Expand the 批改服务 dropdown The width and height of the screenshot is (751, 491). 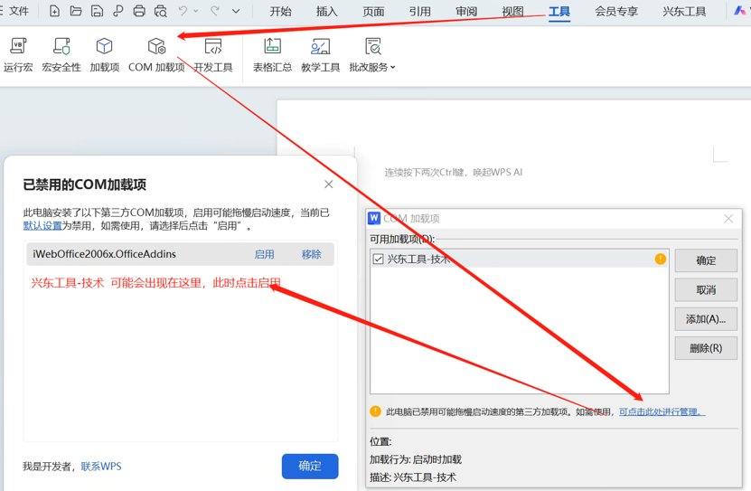click(392, 68)
